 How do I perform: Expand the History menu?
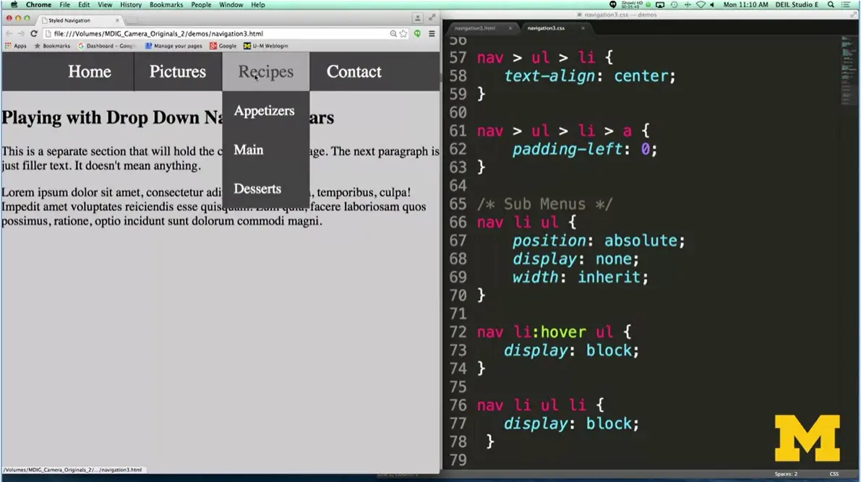130,4
